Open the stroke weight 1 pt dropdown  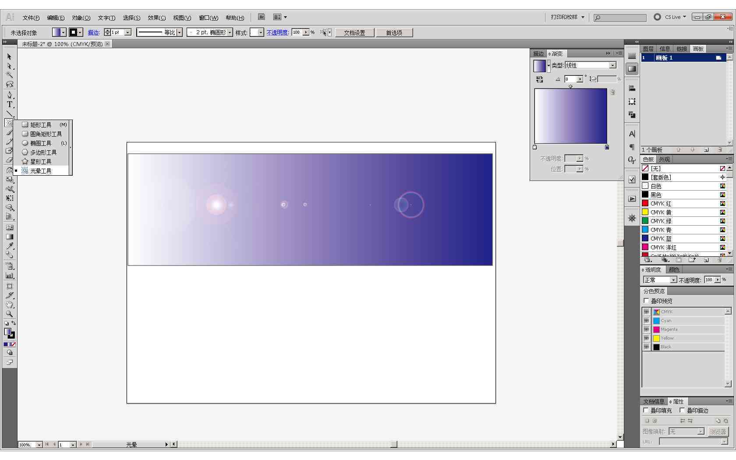point(128,32)
